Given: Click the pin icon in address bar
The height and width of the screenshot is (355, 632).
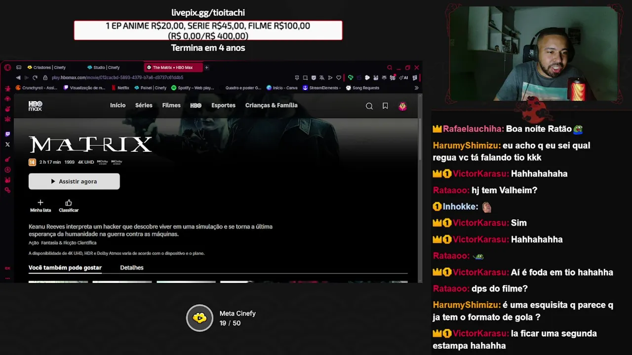Looking at the screenshot, I should point(297,77).
